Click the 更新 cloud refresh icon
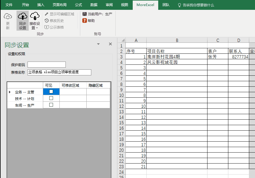This screenshot has height=178, width=255. click(x=8, y=16)
